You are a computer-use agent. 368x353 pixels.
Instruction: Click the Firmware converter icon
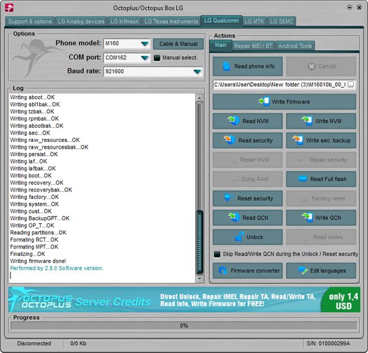tap(223, 270)
